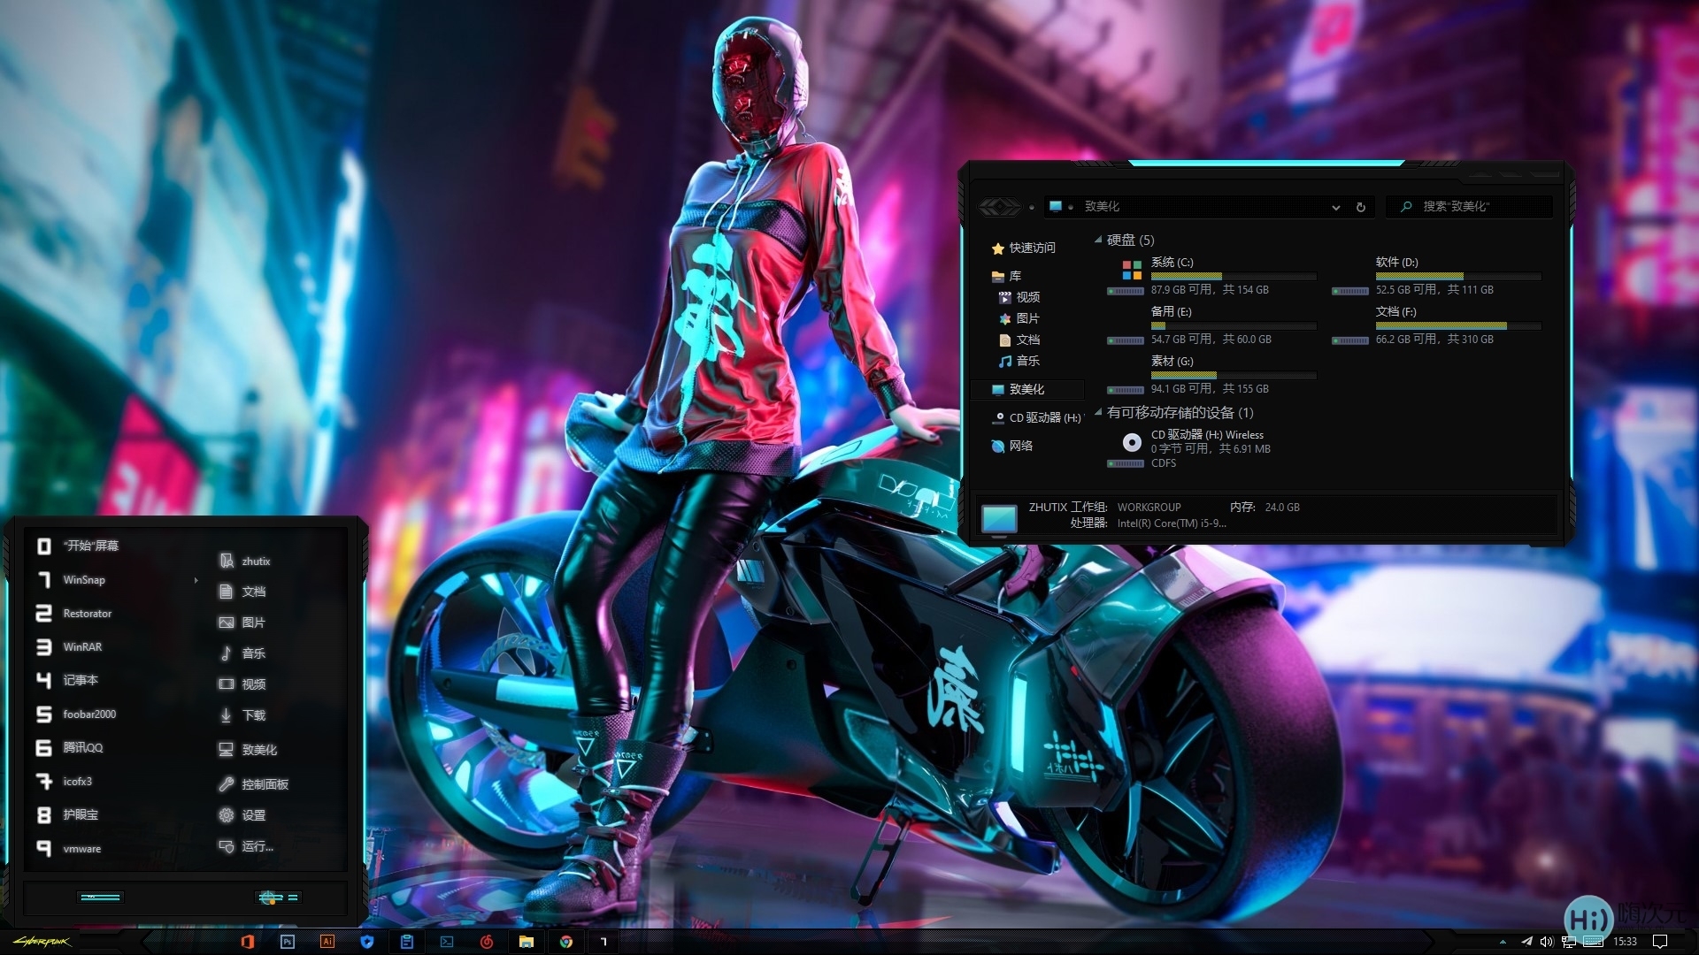Screen dimensions: 1699x955
Task: Open 腾讯QQ from the start menu
Action: point(84,748)
